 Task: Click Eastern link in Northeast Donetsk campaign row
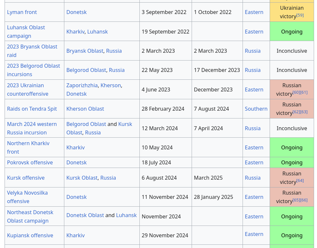click(x=254, y=216)
